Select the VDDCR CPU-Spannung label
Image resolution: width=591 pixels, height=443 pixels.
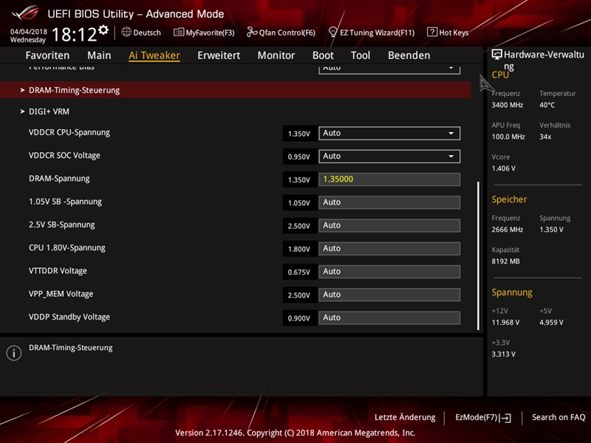[x=69, y=133]
